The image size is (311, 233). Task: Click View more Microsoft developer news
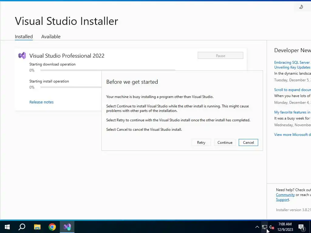[x=292, y=134]
